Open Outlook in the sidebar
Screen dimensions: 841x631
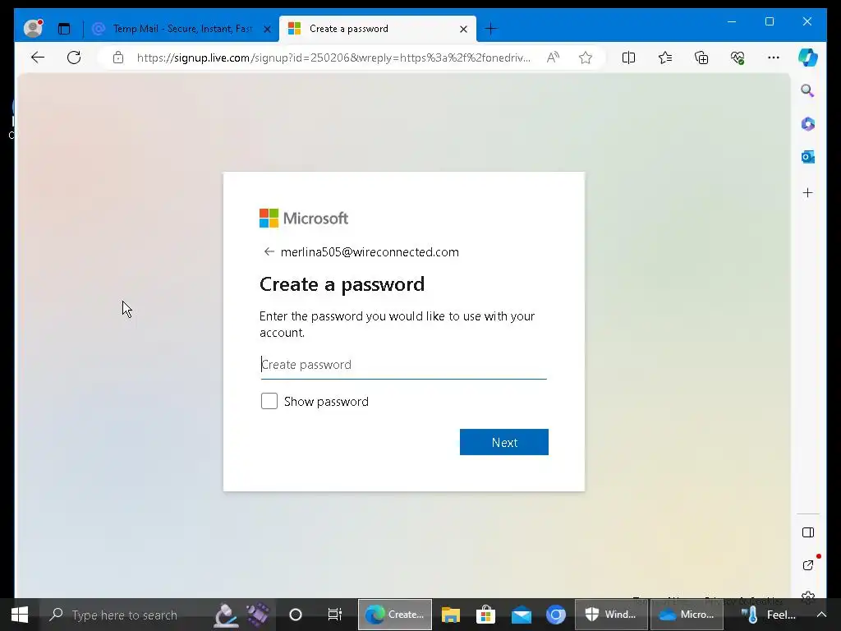[808, 157]
